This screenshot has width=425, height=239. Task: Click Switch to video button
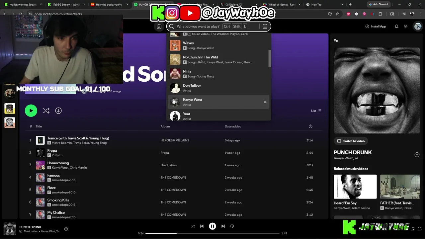tap(351, 141)
